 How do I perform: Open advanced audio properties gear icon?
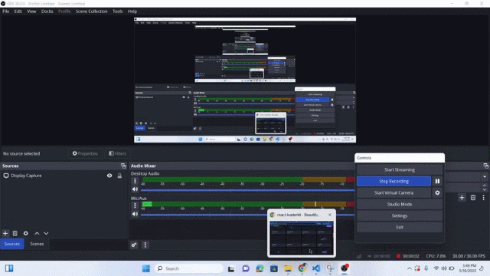[x=134, y=245]
